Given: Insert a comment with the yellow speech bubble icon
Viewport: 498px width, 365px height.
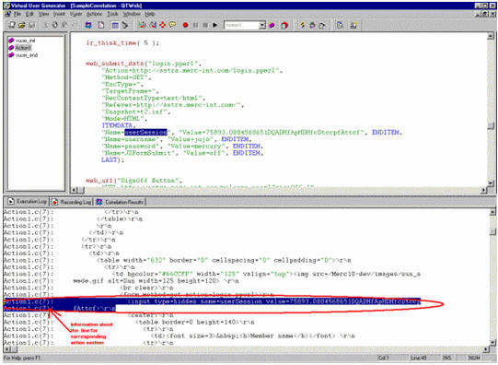Looking at the screenshot, I should 172,25.
